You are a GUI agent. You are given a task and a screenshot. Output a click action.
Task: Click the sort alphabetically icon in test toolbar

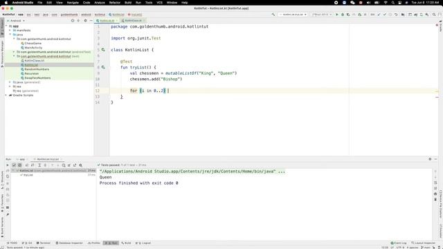(27, 165)
